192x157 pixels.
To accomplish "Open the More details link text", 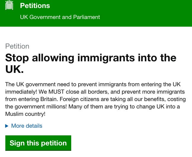I will 27,126.
